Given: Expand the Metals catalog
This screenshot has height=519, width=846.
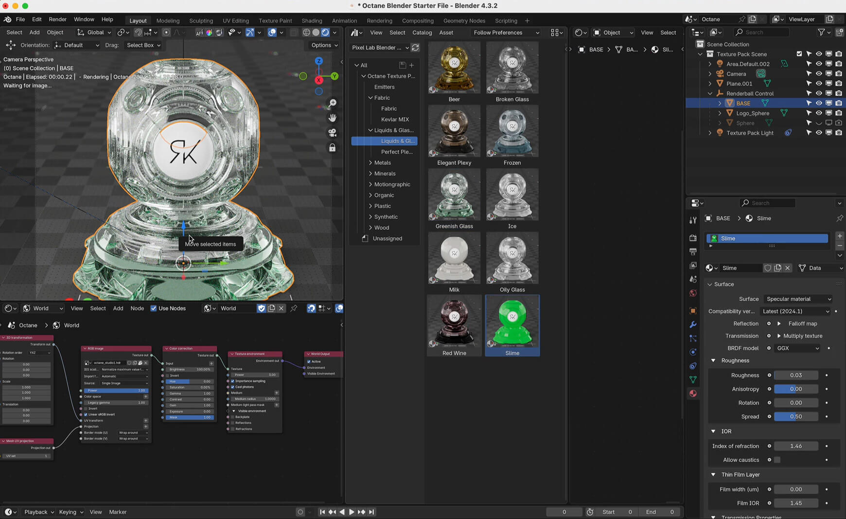Looking at the screenshot, I should click(370, 162).
